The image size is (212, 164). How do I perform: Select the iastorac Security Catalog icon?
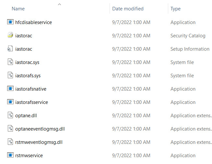pyautogui.click(x=10, y=35)
